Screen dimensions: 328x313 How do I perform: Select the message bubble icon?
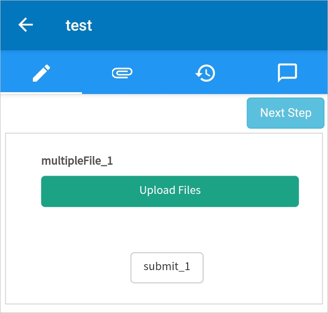click(x=287, y=73)
